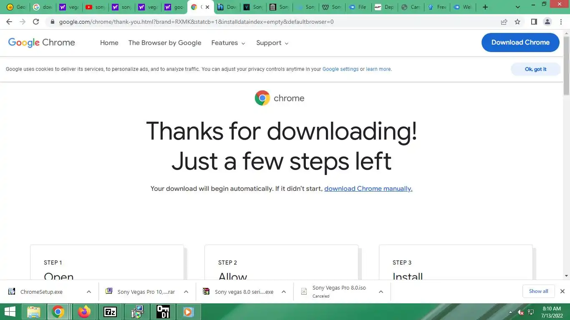The height and width of the screenshot is (320, 570).
Task: Click the page scroll-down arrow
Action: click(566, 276)
